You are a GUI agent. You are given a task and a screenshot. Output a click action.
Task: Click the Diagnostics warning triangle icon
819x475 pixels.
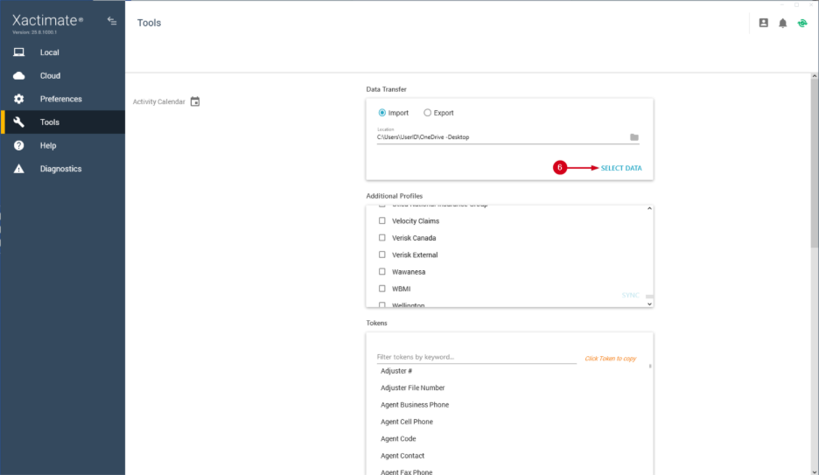point(18,169)
